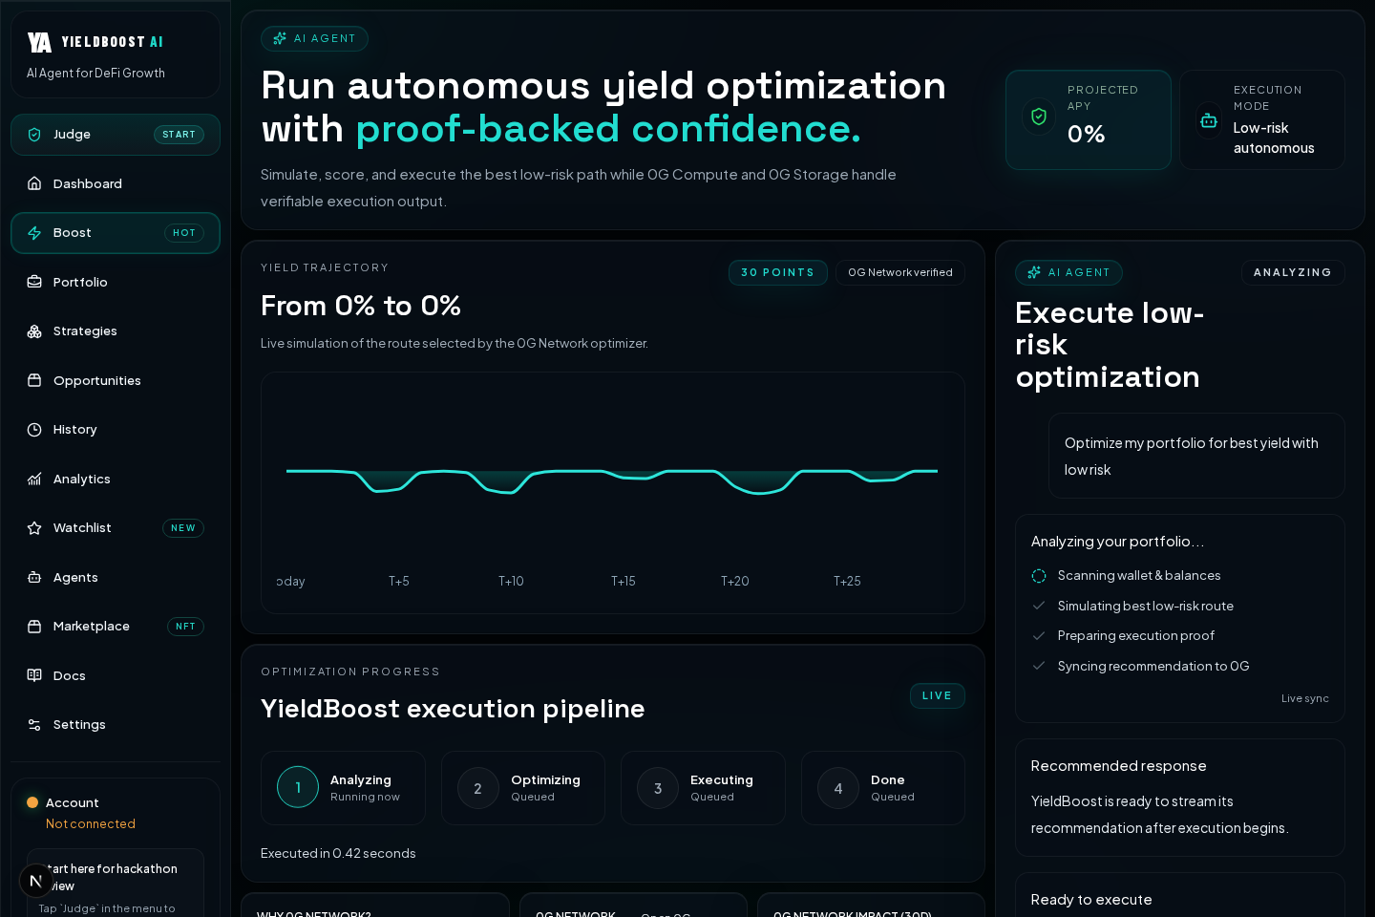Click the Optimize my portfolio prompt box
This screenshot has height=917, width=1375.
(x=1196, y=456)
